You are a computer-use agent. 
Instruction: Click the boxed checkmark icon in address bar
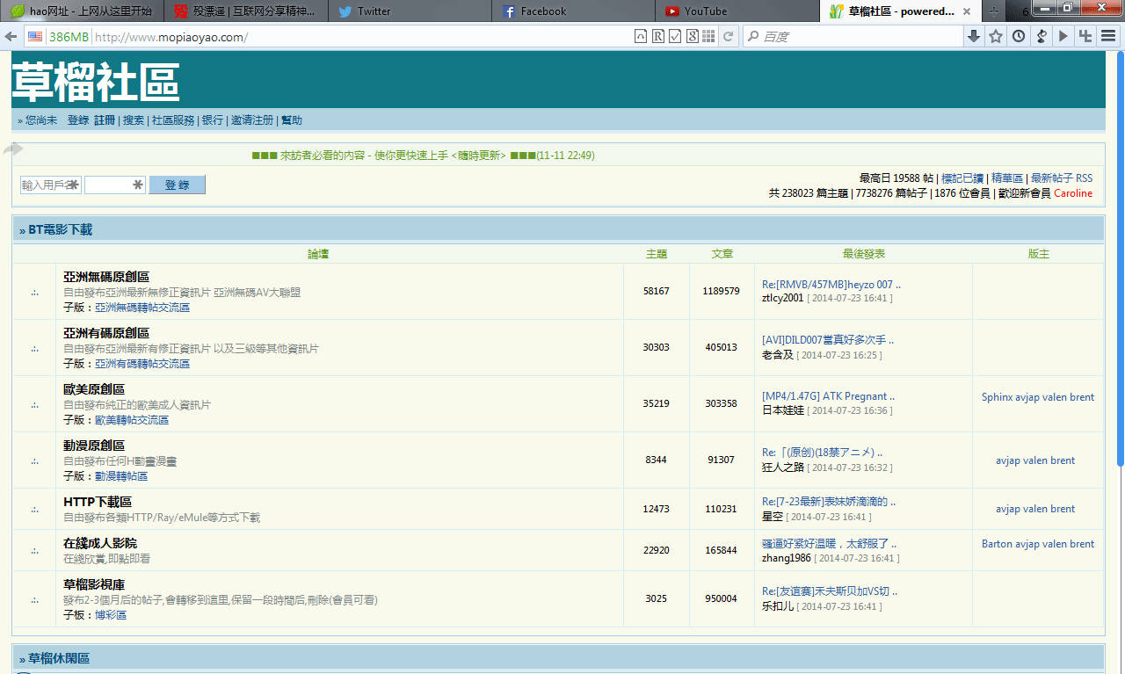point(675,37)
